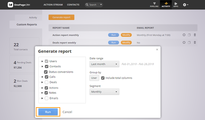
Task: Click the Won Deals $2,500 card
Action: 24,83
